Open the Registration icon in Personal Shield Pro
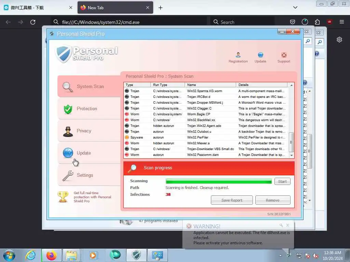The image size is (350, 262). click(238, 57)
